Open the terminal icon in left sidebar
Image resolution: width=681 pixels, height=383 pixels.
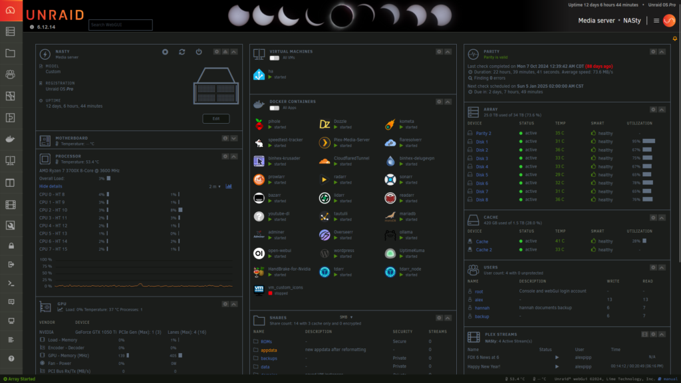[11, 283]
